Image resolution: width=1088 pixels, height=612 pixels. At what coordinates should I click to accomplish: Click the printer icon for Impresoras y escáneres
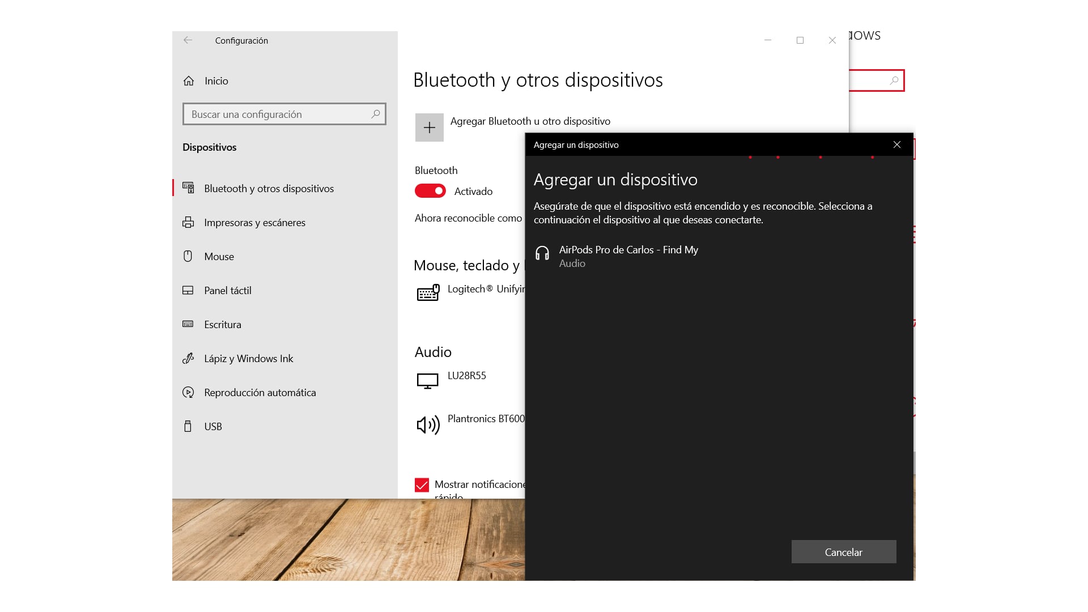pyautogui.click(x=188, y=222)
